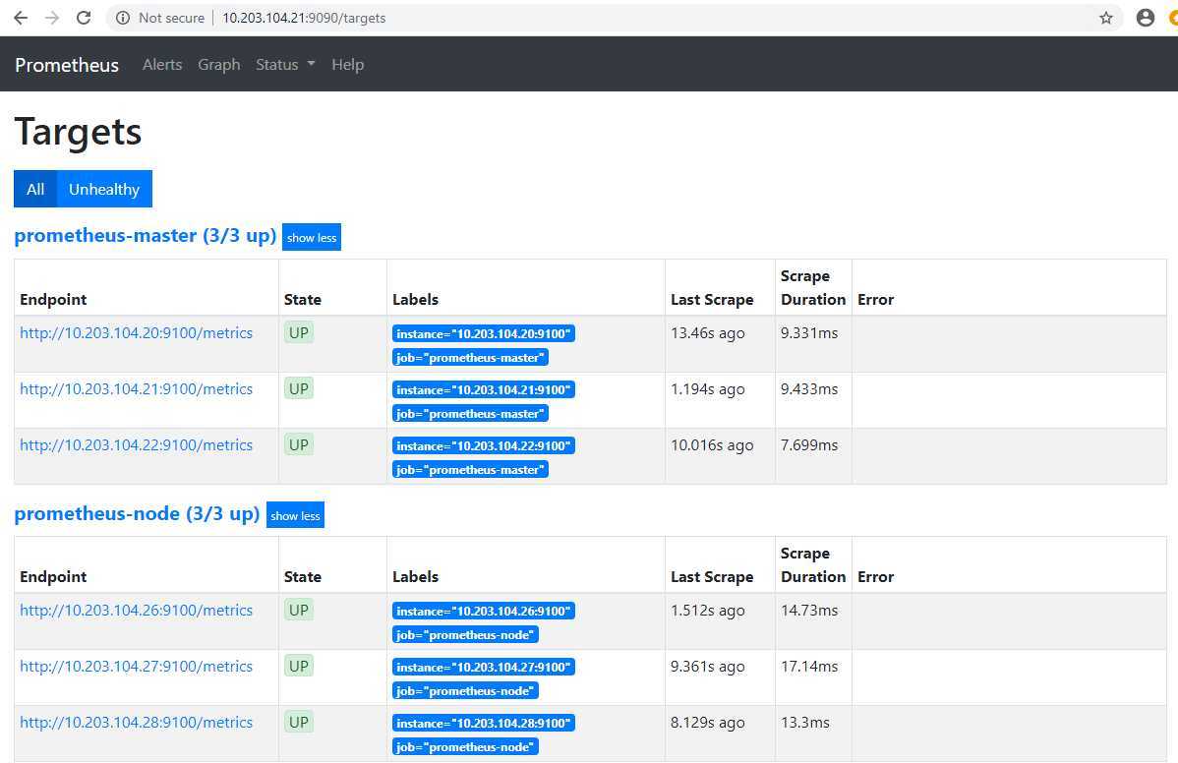Click job="prometheus-node" label in 10.203.104.27 row
1178x763 pixels.
pos(465,691)
